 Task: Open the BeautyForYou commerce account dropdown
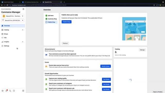pos(13,20)
